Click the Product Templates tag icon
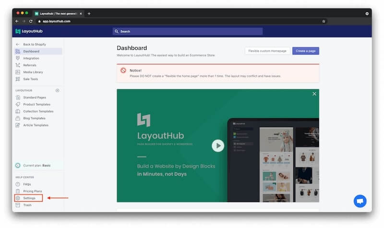The height and width of the screenshot is (228, 384). 18,104
